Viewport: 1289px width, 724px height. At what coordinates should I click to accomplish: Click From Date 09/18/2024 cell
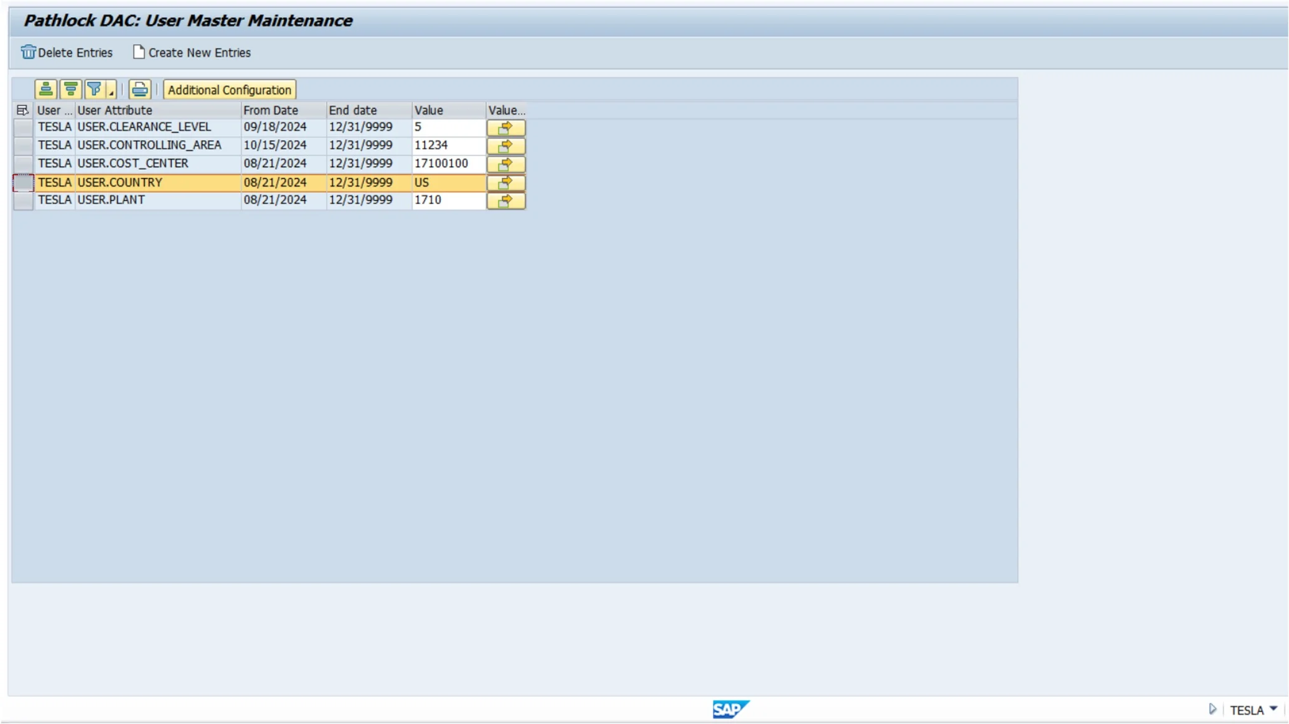click(284, 127)
